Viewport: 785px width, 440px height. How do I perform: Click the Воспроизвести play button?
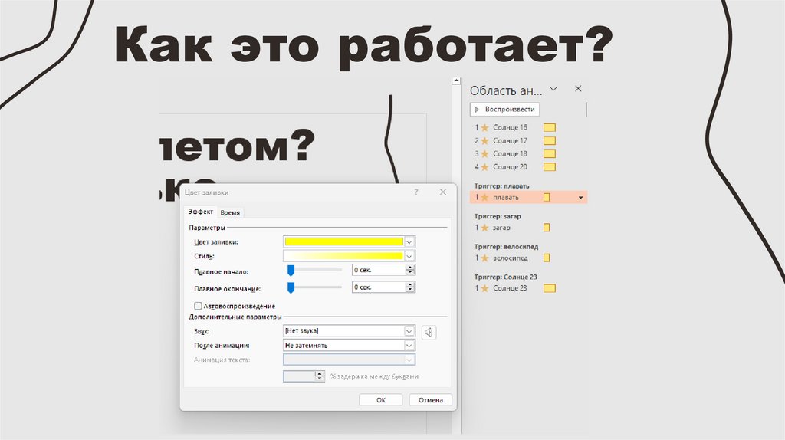(504, 109)
